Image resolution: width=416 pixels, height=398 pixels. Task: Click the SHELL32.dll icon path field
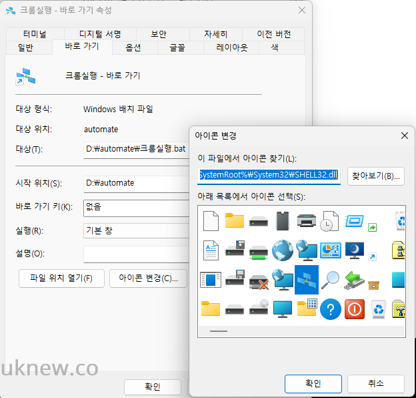pos(269,175)
